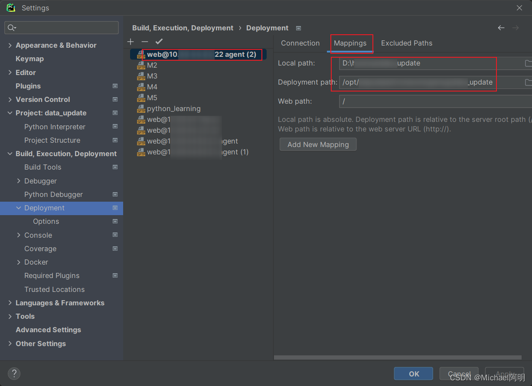Click project-level icon beside Project Structure
The height and width of the screenshot is (386, 532).
coord(115,140)
